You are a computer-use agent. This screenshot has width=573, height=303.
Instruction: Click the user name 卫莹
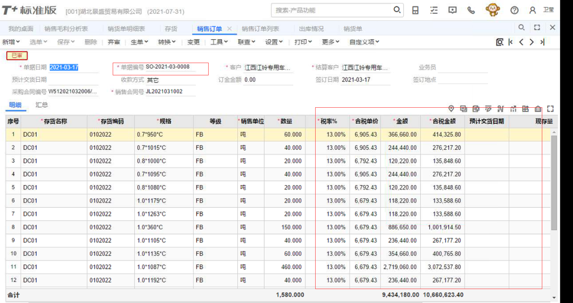point(548,10)
